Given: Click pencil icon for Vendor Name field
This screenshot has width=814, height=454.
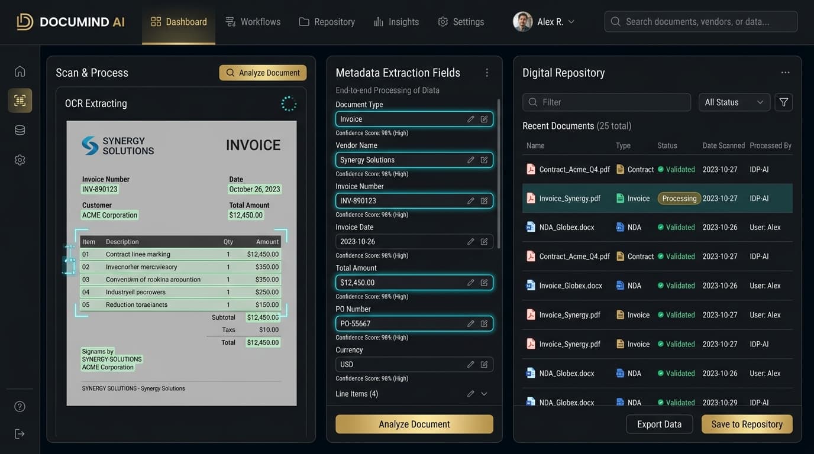Looking at the screenshot, I should [471, 160].
